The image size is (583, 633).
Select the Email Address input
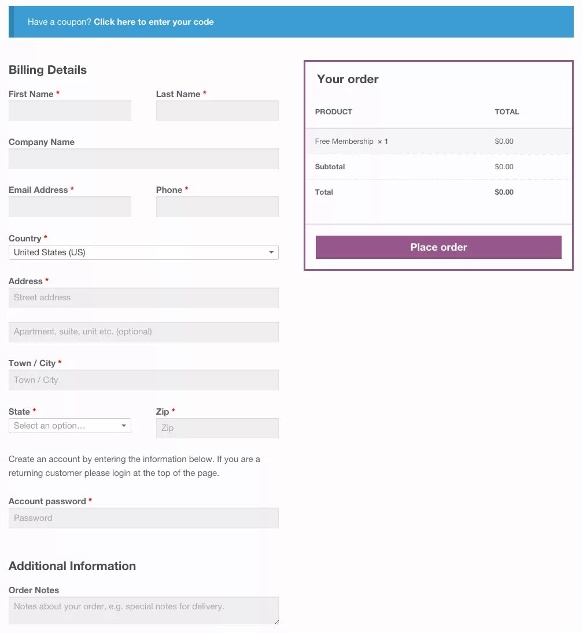[70, 207]
